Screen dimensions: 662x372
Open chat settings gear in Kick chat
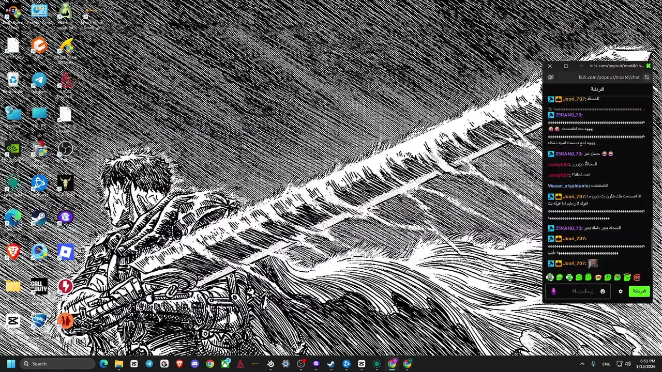coord(621,291)
